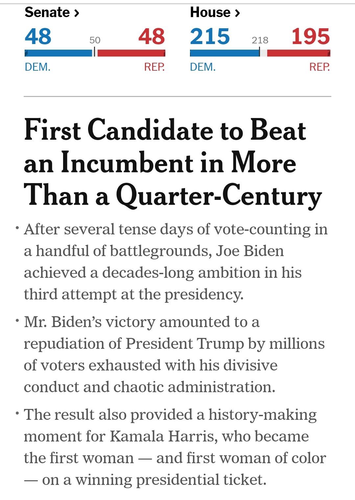The width and height of the screenshot is (355, 500).
Task: Select the House Republican count 195
Action: tap(311, 36)
